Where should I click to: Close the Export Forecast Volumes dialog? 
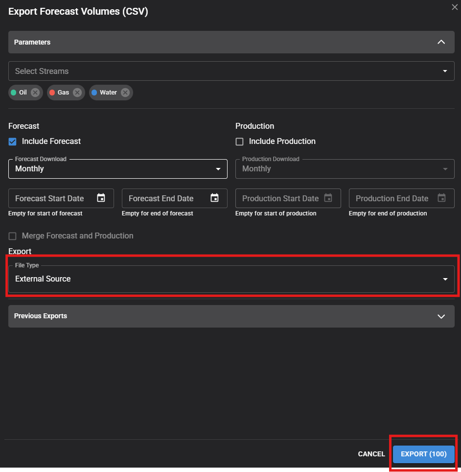[455, 7]
